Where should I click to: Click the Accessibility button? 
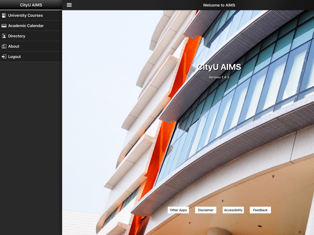233,210
